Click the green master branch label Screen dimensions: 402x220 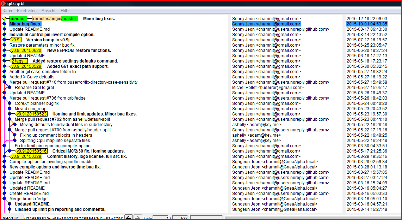click(x=18, y=19)
